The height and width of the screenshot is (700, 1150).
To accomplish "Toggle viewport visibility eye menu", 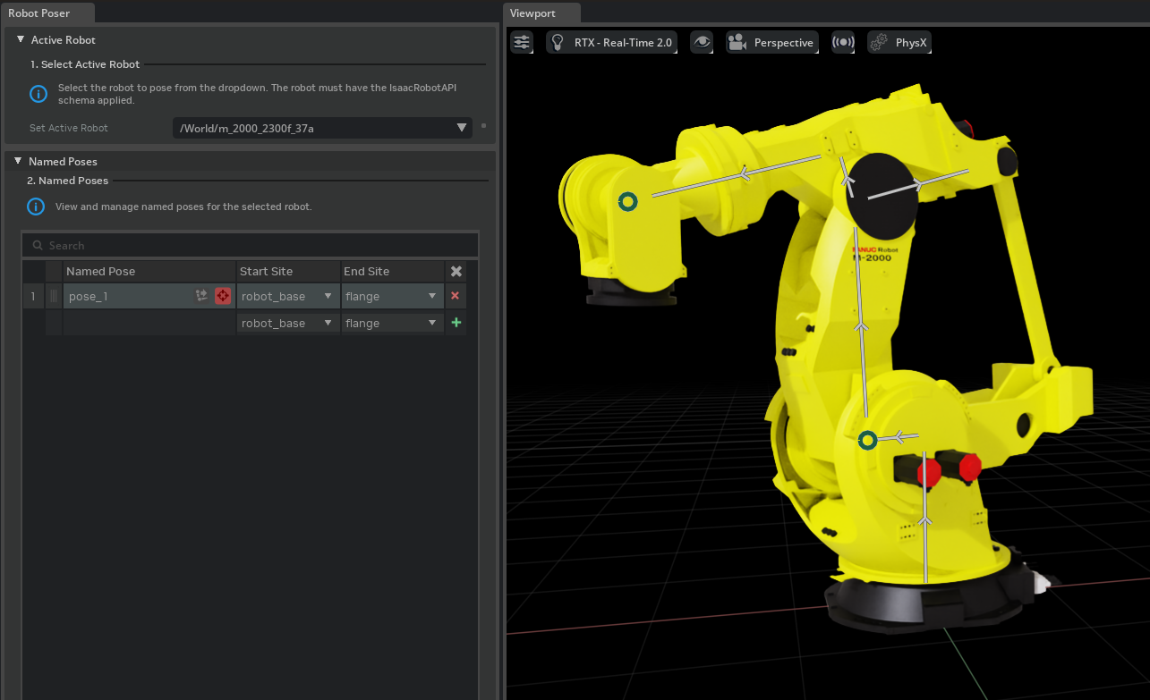I will tap(702, 42).
